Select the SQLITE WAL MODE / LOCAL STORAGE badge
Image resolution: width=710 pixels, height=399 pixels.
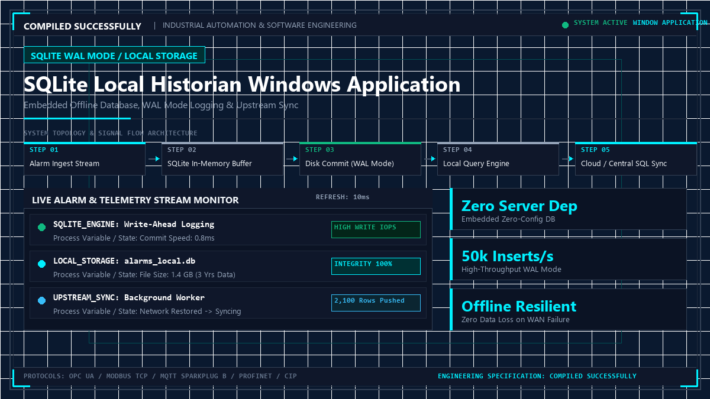114,56
